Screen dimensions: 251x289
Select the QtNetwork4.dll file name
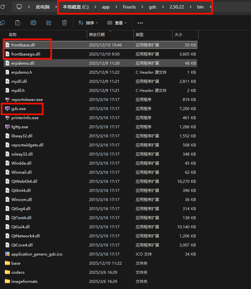(26, 236)
